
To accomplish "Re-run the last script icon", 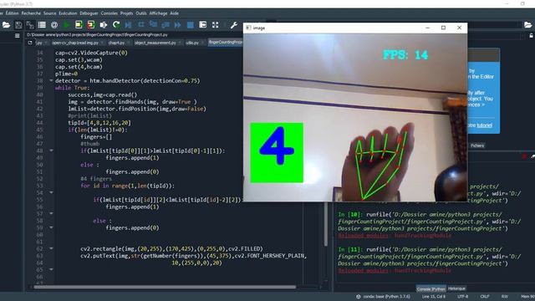I will (116, 24).
